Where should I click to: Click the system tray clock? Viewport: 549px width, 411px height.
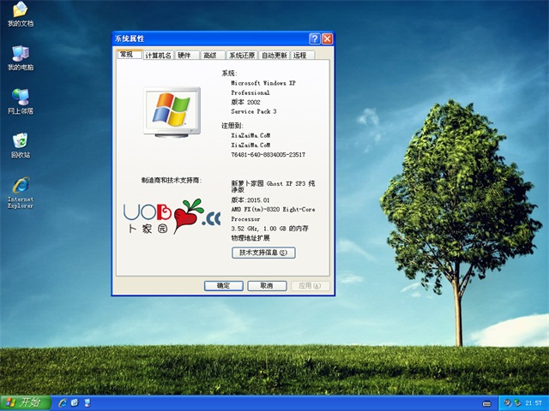pyautogui.click(x=533, y=402)
